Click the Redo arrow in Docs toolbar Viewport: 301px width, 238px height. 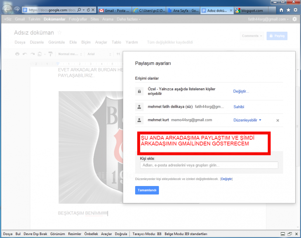(33, 54)
